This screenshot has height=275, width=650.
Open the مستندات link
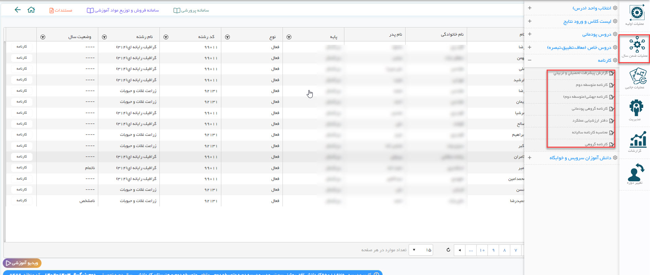(61, 10)
